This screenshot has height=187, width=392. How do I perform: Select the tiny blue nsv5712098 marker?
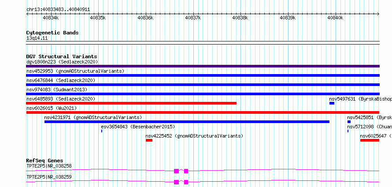pos(348,131)
